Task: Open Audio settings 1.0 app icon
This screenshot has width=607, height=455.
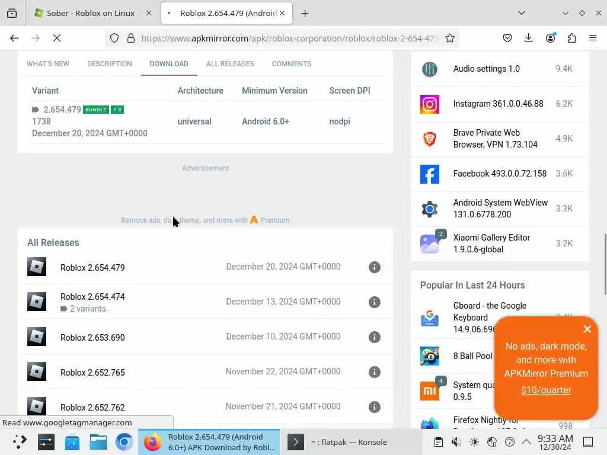Action: pyautogui.click(x=430, y=69)
